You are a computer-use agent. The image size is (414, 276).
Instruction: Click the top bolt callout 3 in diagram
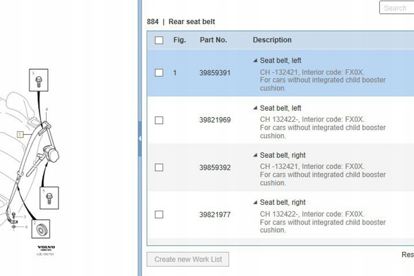click(x=38, y=80)
